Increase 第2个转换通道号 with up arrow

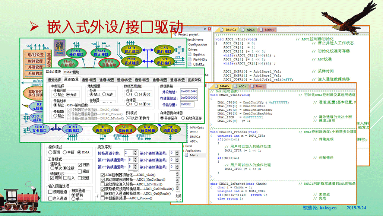[135, 165]
